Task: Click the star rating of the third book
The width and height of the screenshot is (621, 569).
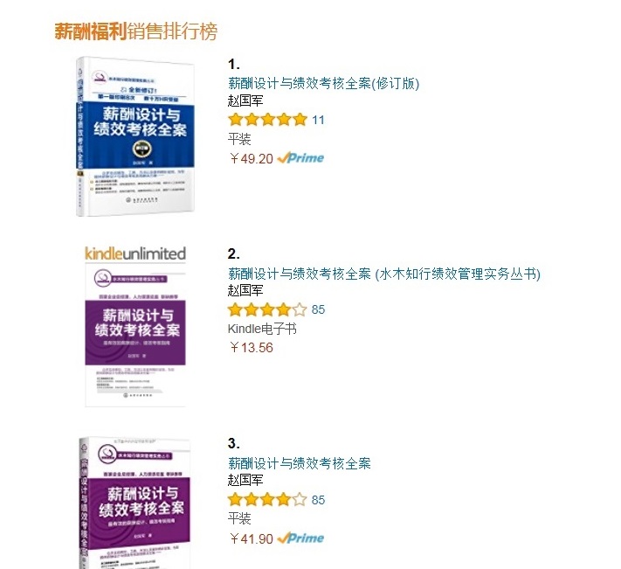Action: pos(268,499)
